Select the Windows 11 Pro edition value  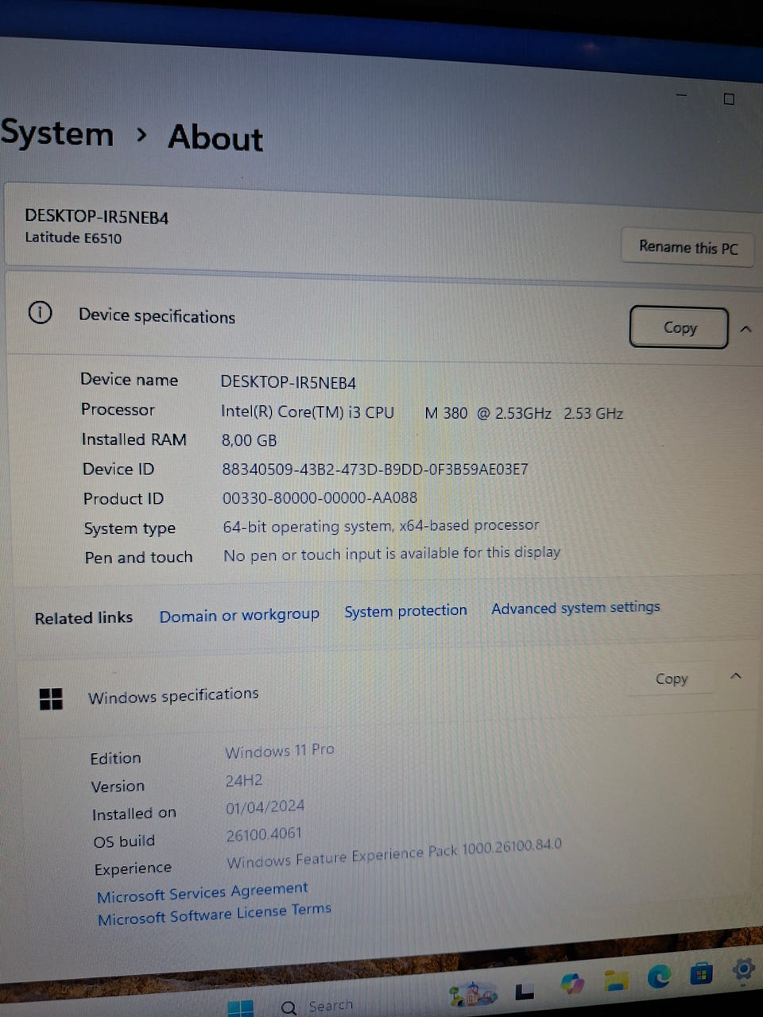[x=280, y=750]
